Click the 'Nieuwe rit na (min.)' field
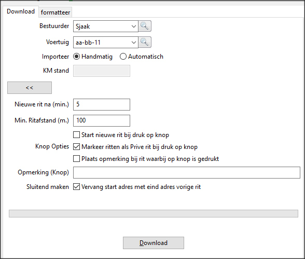Viewport: 305px width, 259px height. pyautogui.click(x=102, y=104)
